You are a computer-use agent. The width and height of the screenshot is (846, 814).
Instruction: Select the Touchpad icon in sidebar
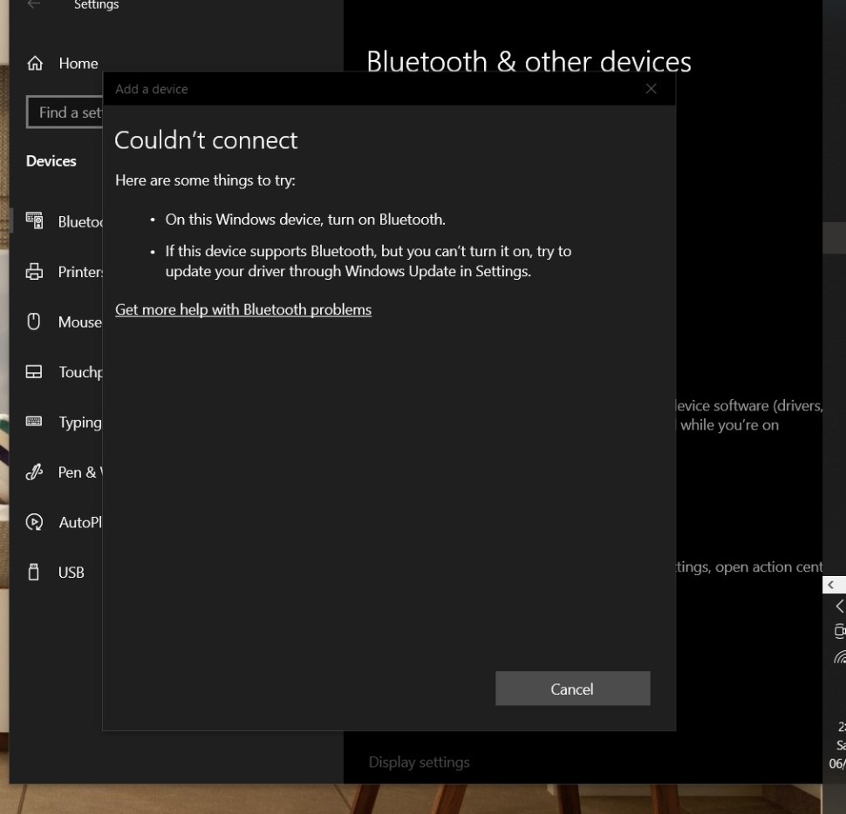click(33, 372)
